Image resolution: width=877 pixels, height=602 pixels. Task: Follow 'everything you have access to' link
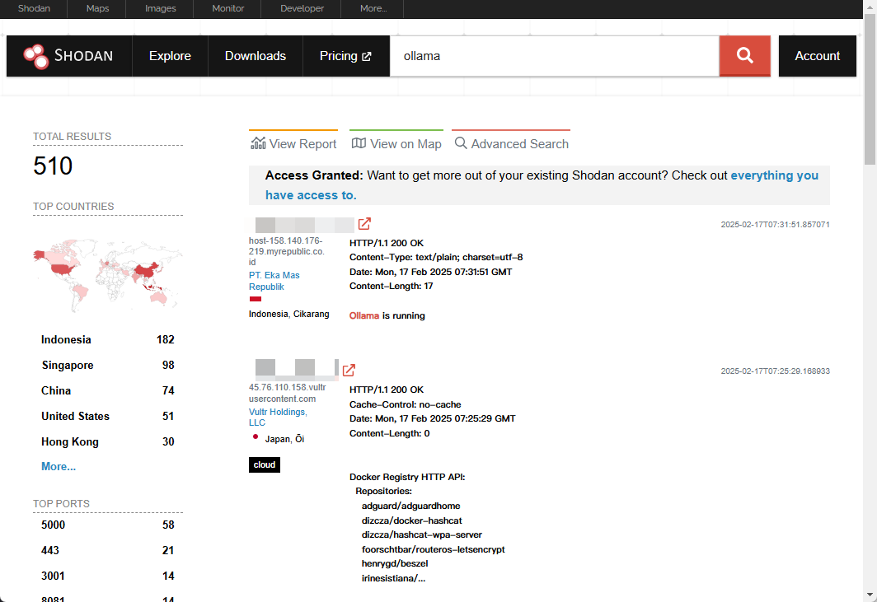click(x=542, y=185)
